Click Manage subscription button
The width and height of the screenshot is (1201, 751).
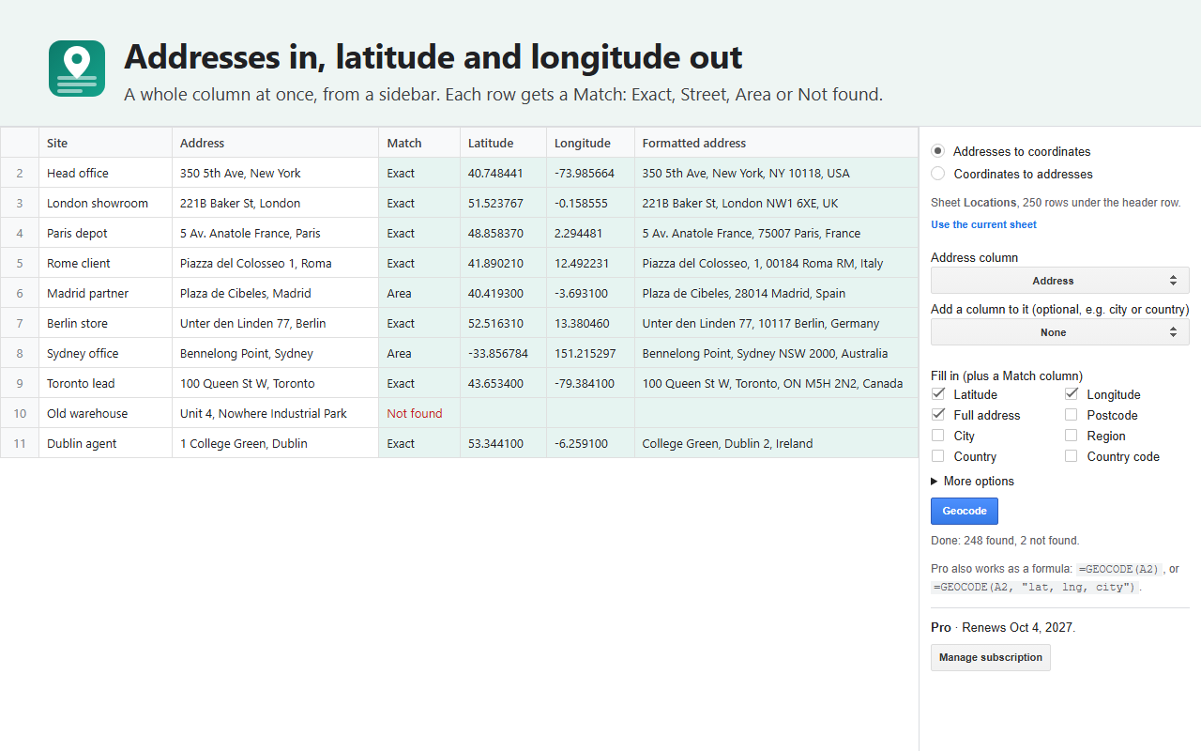coord(990,657)
